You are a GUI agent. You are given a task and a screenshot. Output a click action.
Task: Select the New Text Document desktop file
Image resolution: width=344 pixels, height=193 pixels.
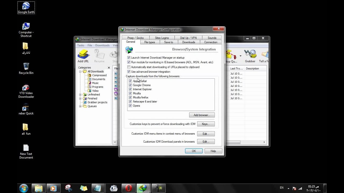pyautogui.click(x=26, y=152)
